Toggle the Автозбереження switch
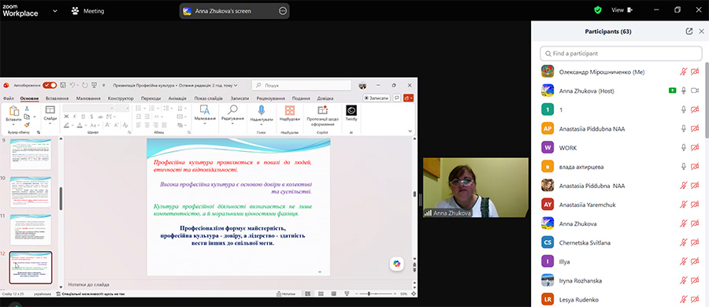709x307 pixels. [50, 85]
